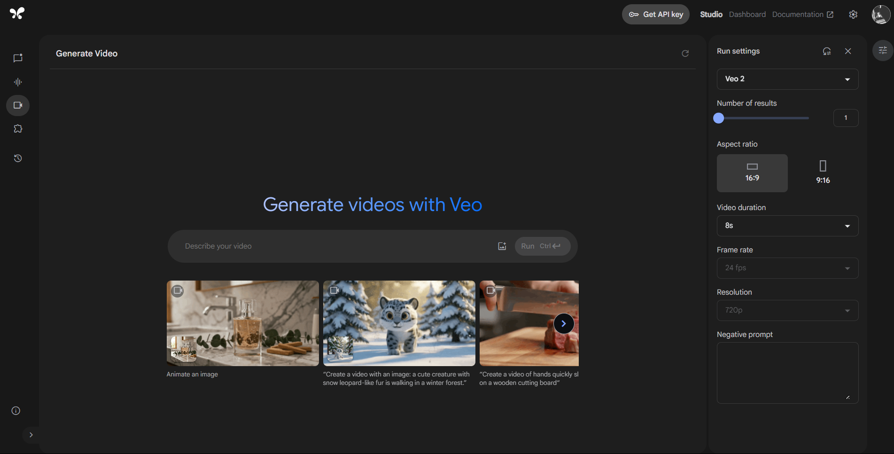Click the Negative prompt label
Screen dimensions: 894x454
click(745, 335)
